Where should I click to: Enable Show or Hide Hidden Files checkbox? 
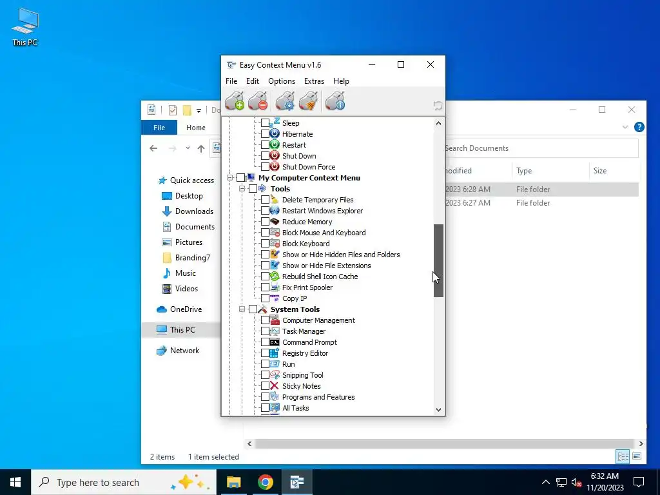click(265, 254)
